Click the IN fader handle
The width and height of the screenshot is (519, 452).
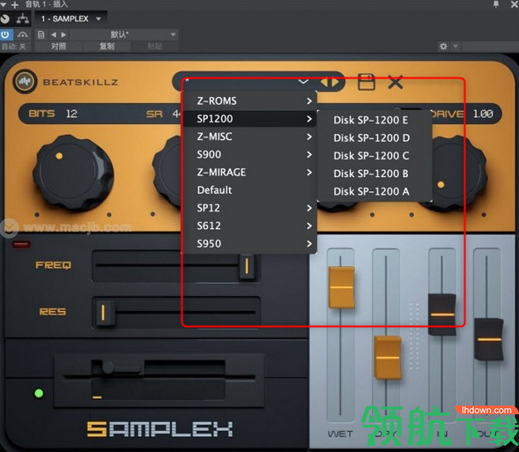click(442, 315)
